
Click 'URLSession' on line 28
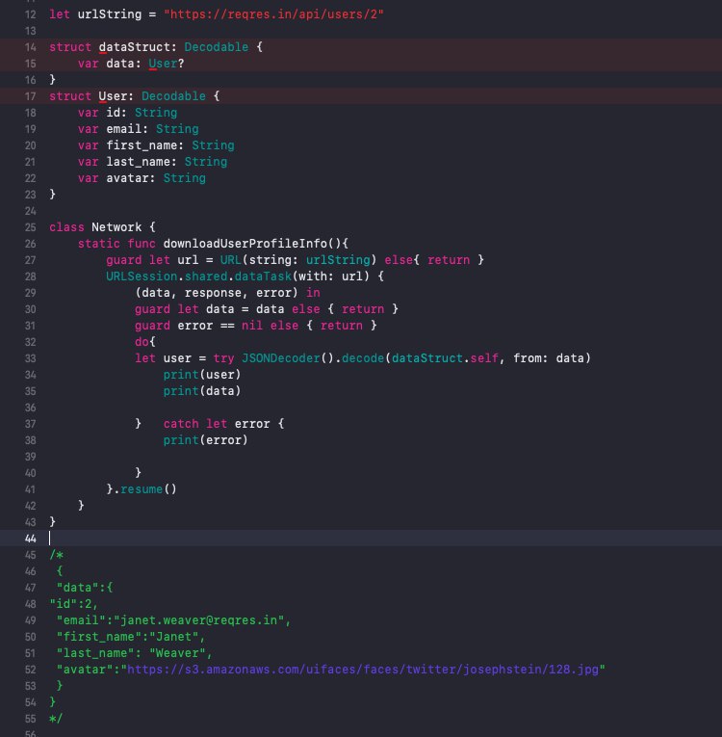pyautogui.click(x=142, y=276)
